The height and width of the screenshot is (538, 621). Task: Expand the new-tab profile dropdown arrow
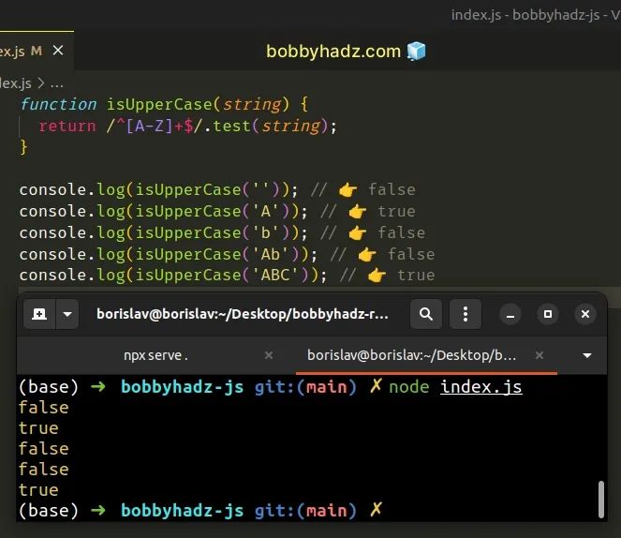(x=67, y=314)
